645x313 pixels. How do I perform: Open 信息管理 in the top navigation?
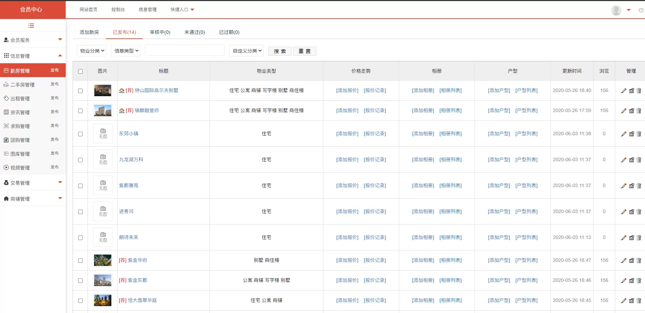point(148,10)
